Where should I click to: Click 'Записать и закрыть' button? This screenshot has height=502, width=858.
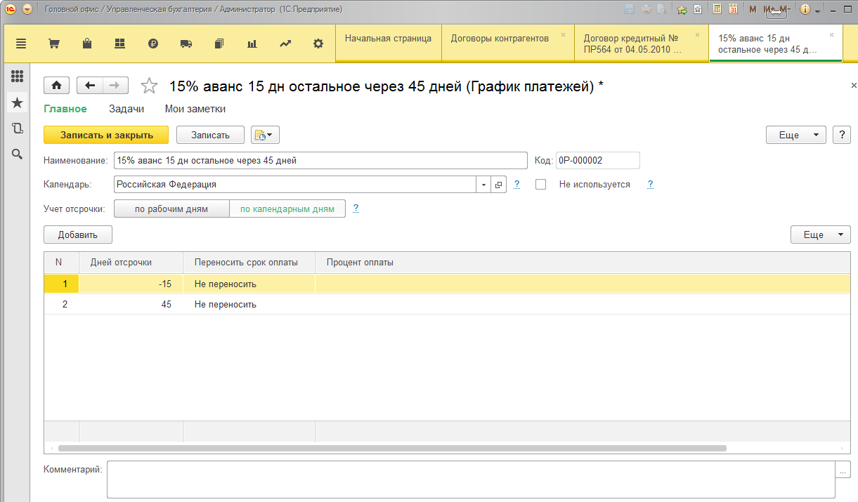click(x=106, y=135)
